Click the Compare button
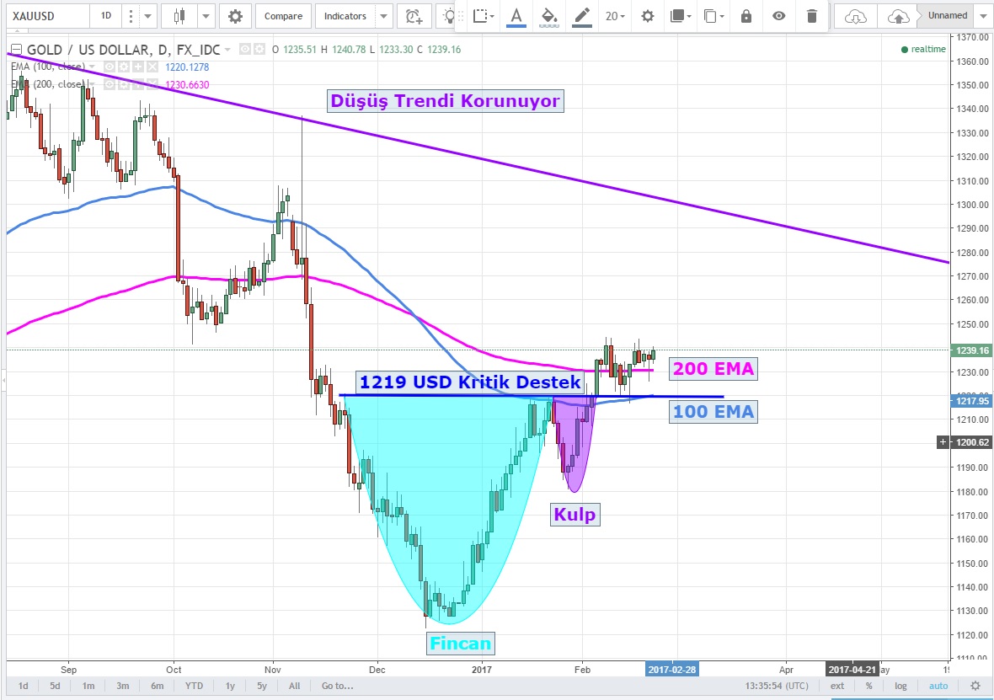 [x=283, y=16]
